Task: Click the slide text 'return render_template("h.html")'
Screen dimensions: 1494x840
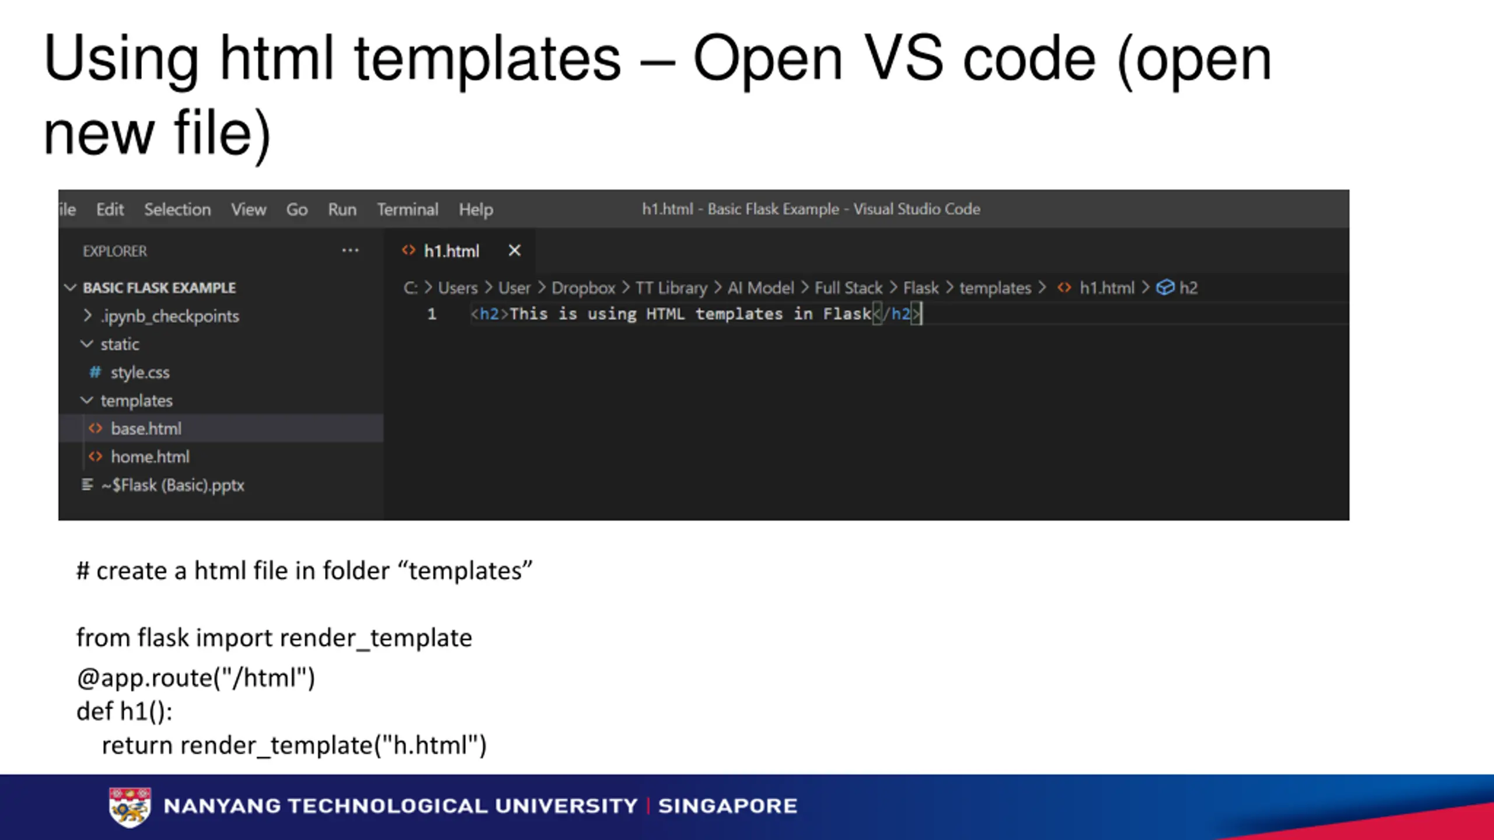Action: click(294, 745)
